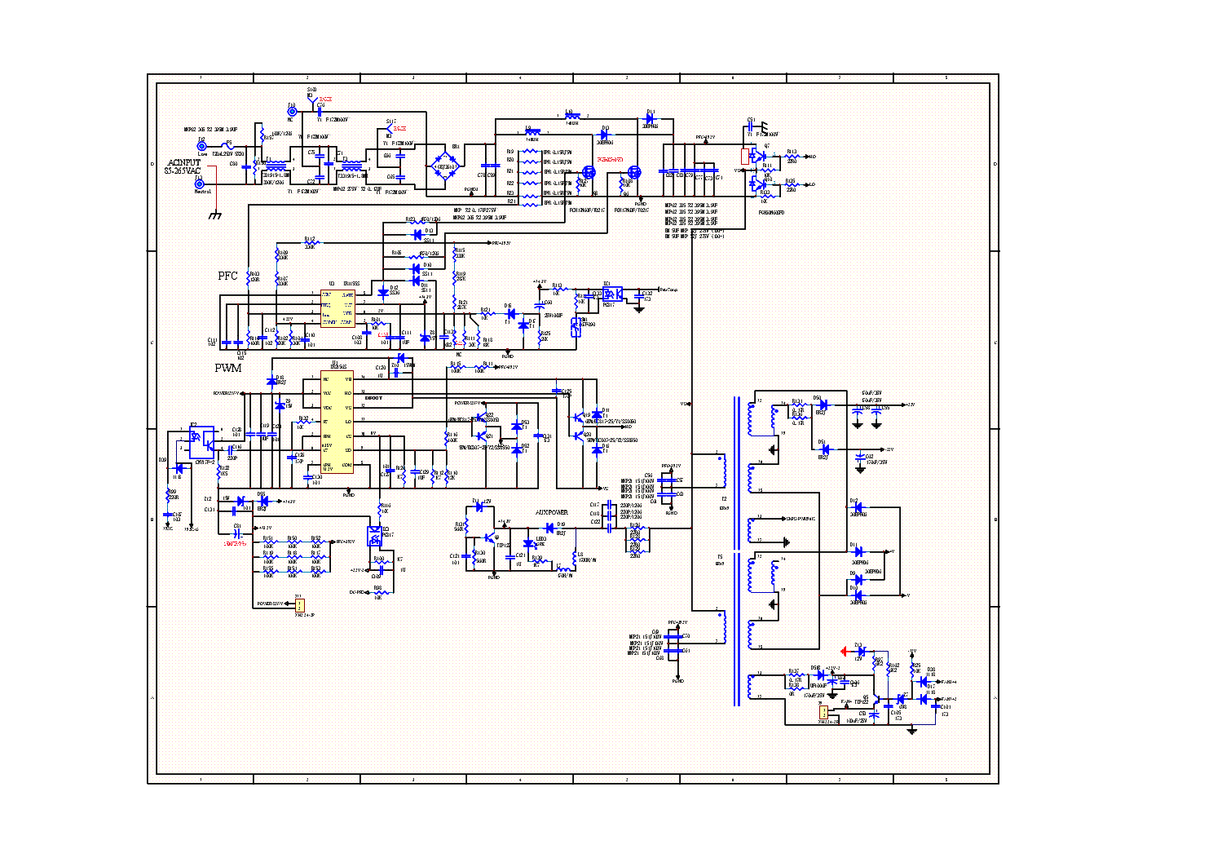Click the AC input Neutral terminal
Screen dimensions: 1213x858
(199, 184)
